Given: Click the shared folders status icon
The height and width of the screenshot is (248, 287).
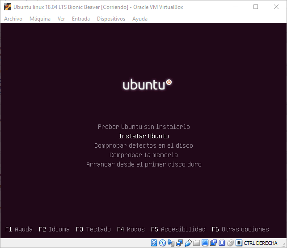Looking at the screenshot, I should point(196,243).
